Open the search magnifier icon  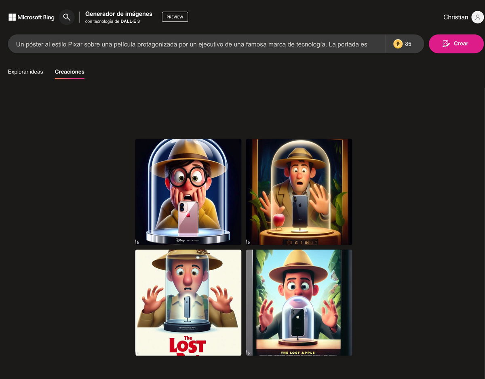point(66,17)
